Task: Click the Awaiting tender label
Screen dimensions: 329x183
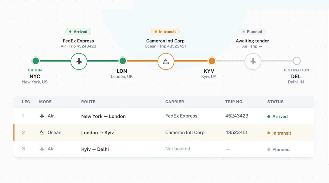Action: pos(252,41)
